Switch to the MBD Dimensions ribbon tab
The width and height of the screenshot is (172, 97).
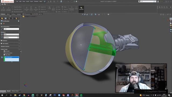26,14
